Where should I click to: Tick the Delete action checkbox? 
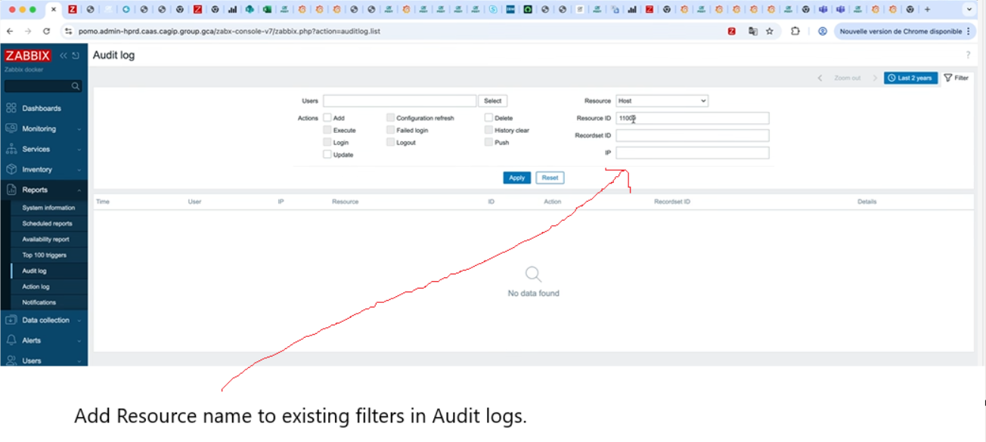488,118
